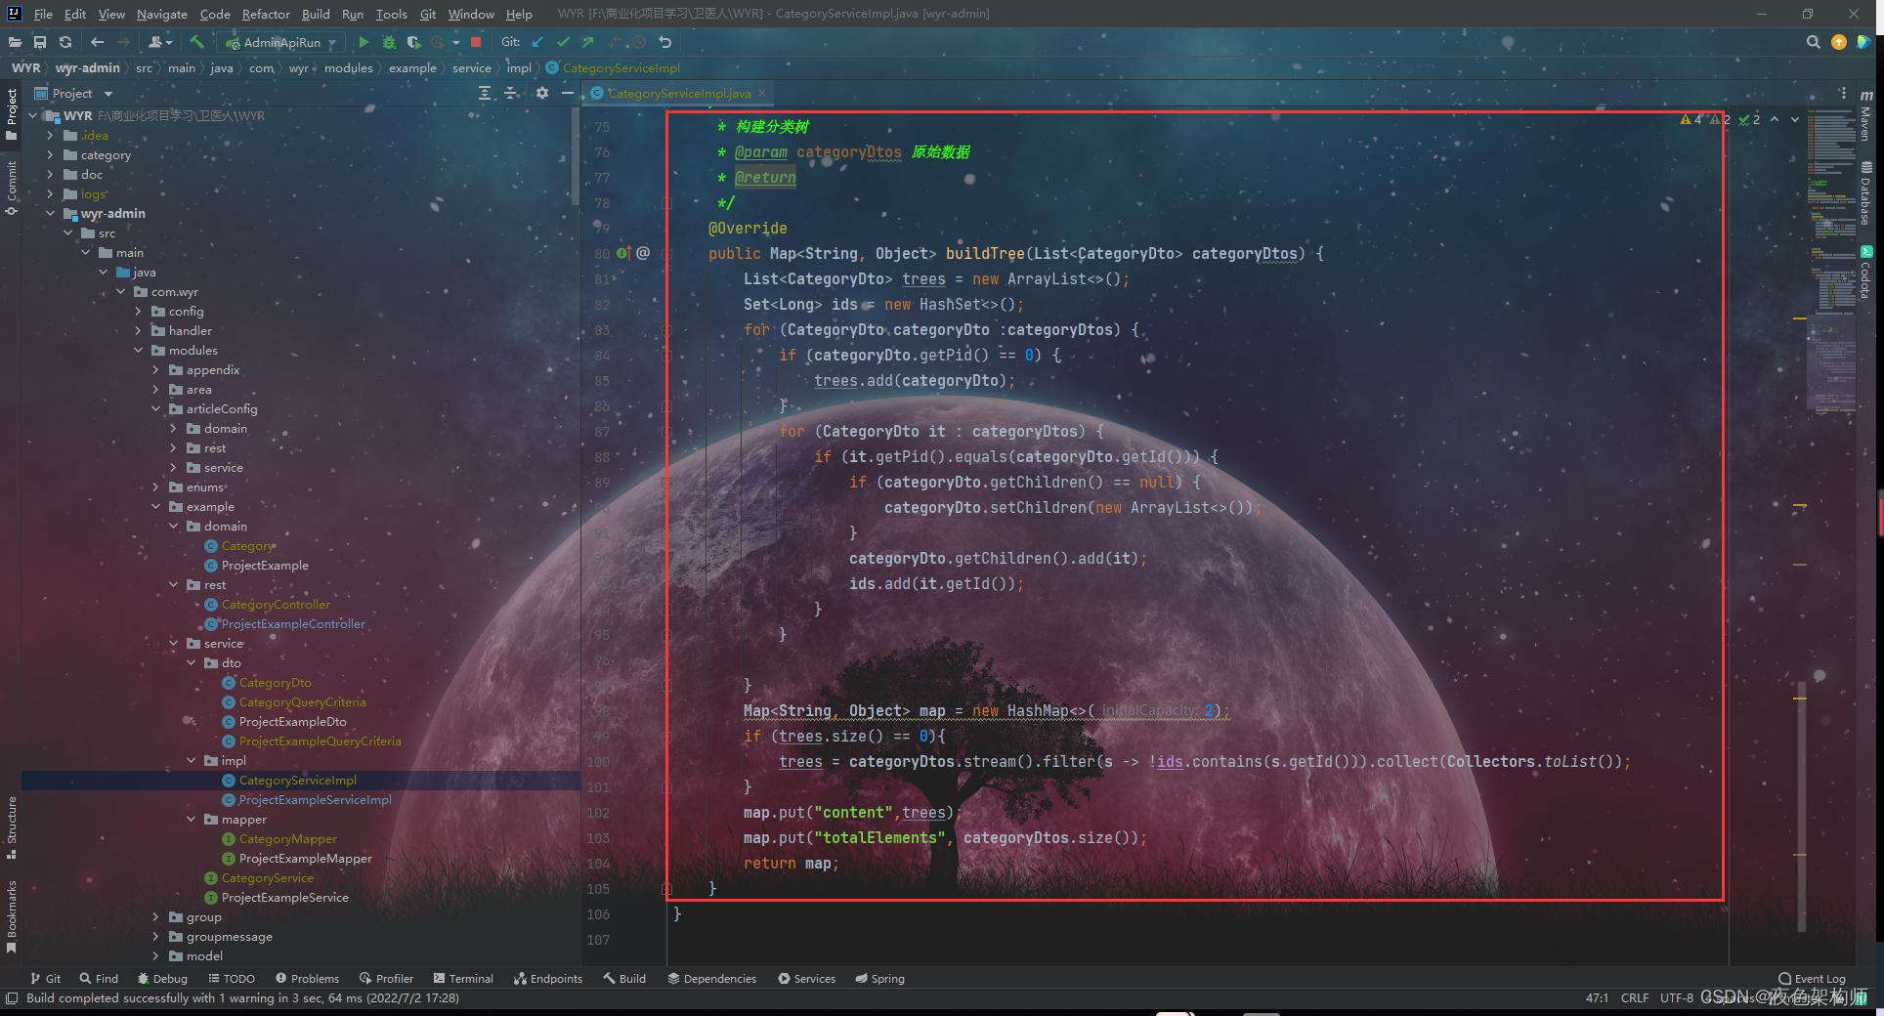
Task: Toggle the Maven tool window on right
Action: [x=1866, y=115]
